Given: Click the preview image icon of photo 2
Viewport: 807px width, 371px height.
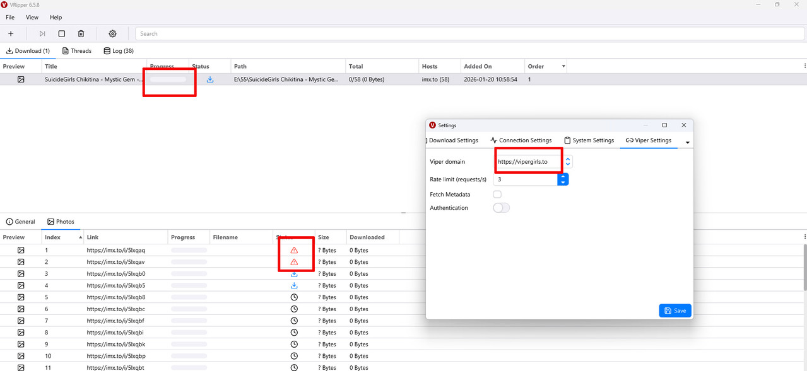Looking at the screenshot, I should pos(21,262).
